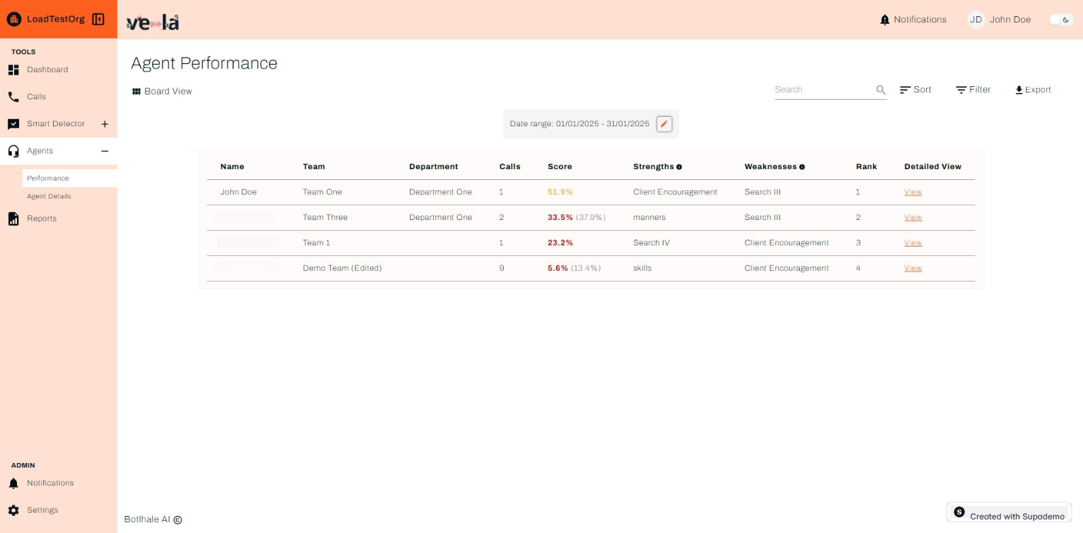Viewport: 1083px width, 533px height.
Task: Focus the Search input field
Action: pos(824,90)
